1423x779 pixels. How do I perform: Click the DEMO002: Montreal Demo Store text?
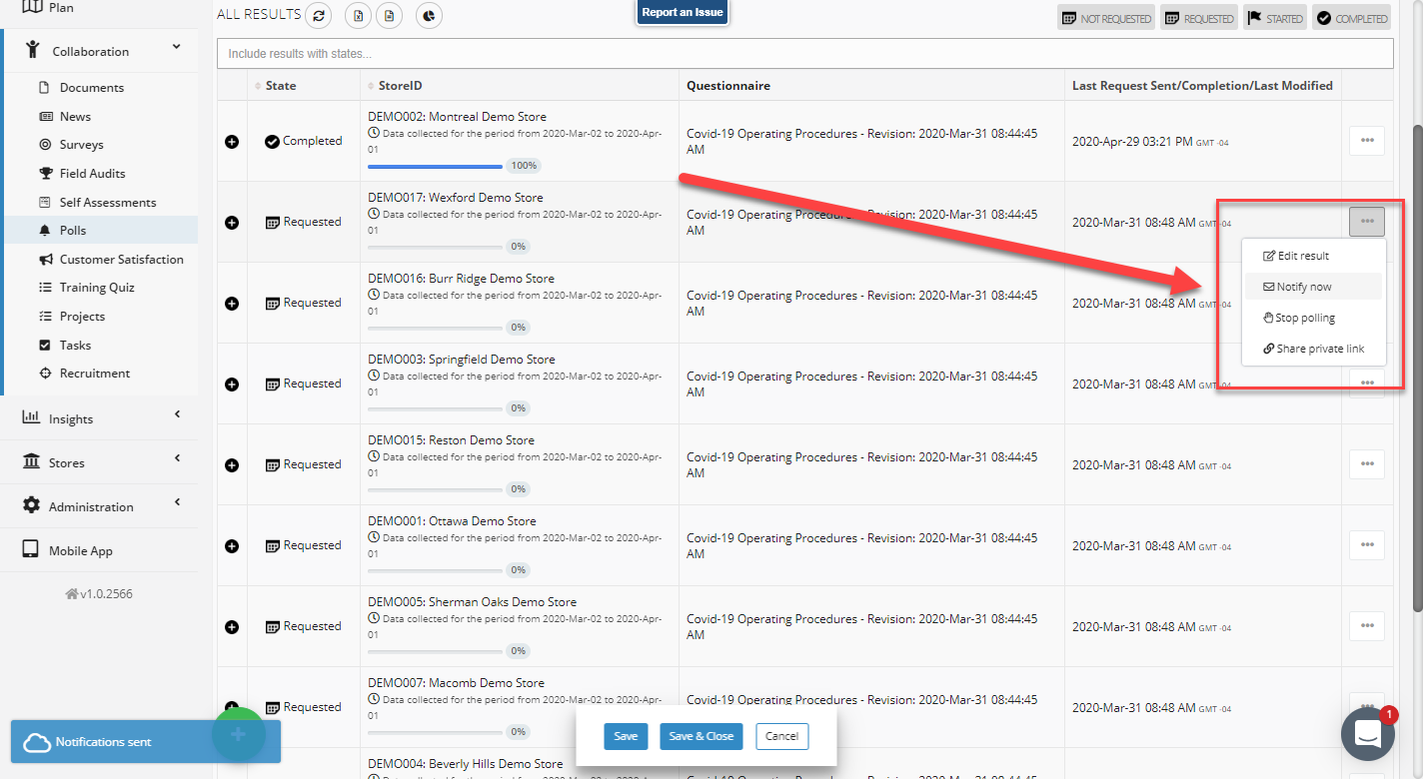click(x=458, y=117)
